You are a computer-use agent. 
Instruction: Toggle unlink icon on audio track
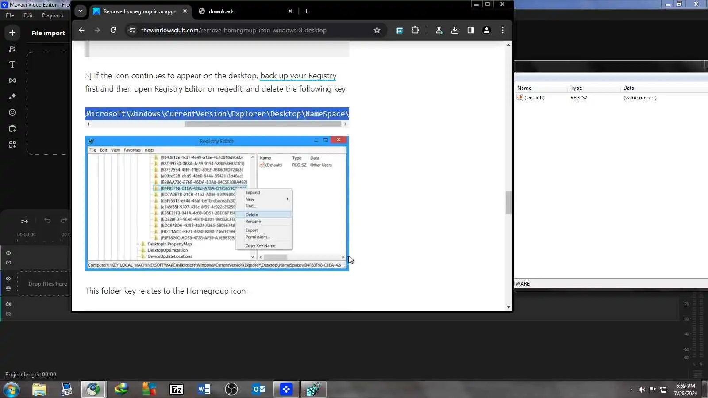[x=8, y=314]
